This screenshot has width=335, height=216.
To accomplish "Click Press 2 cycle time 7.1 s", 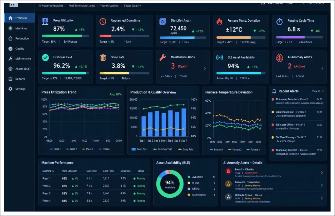I will point(89,186).
